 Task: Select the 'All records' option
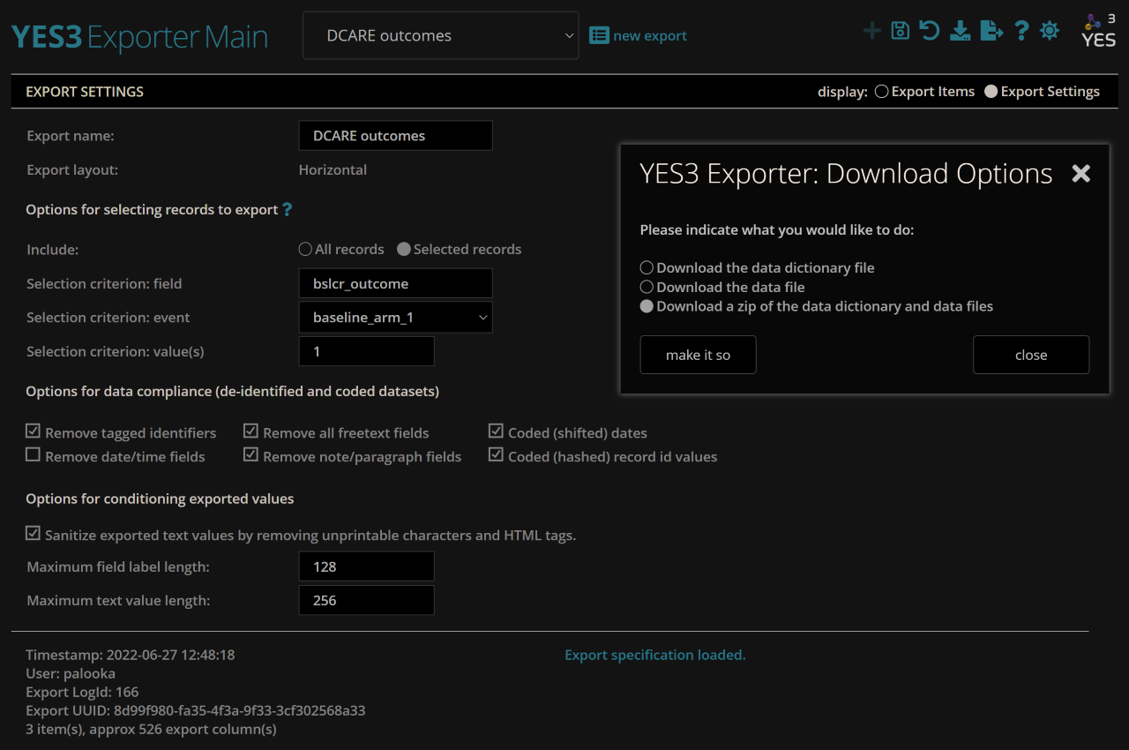304,249
